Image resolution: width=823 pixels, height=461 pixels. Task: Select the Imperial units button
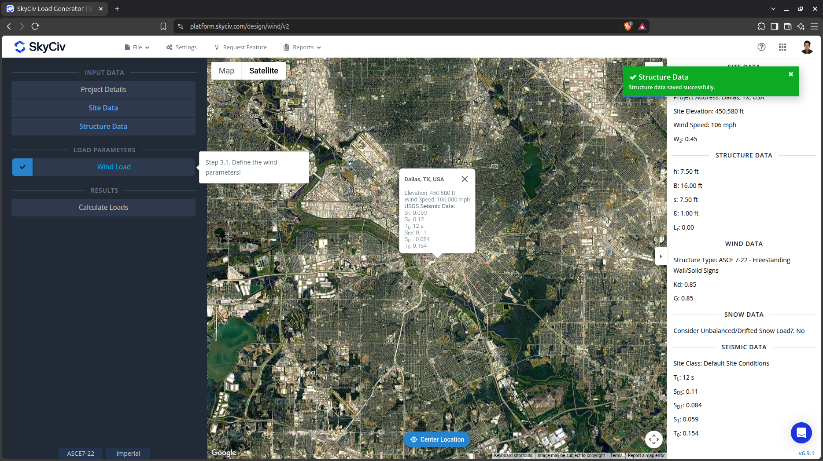tap(128, 454)
